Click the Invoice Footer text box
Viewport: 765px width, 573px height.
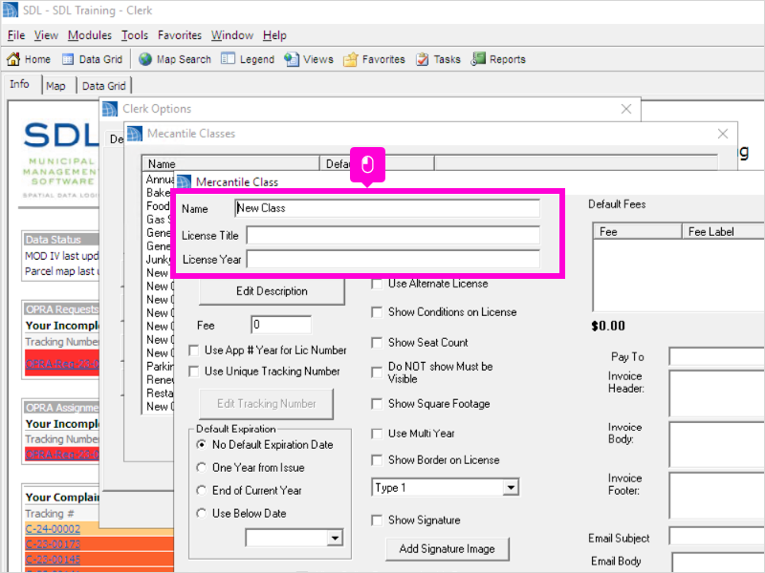point(716,496)
